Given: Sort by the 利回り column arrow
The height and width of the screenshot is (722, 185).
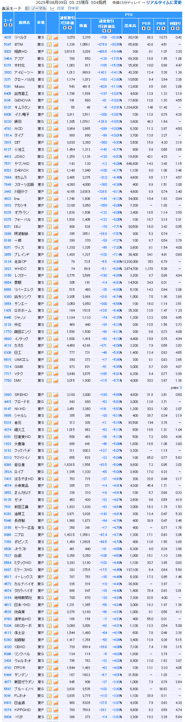Looking at the screenshot, I should (x=172, y=28).
